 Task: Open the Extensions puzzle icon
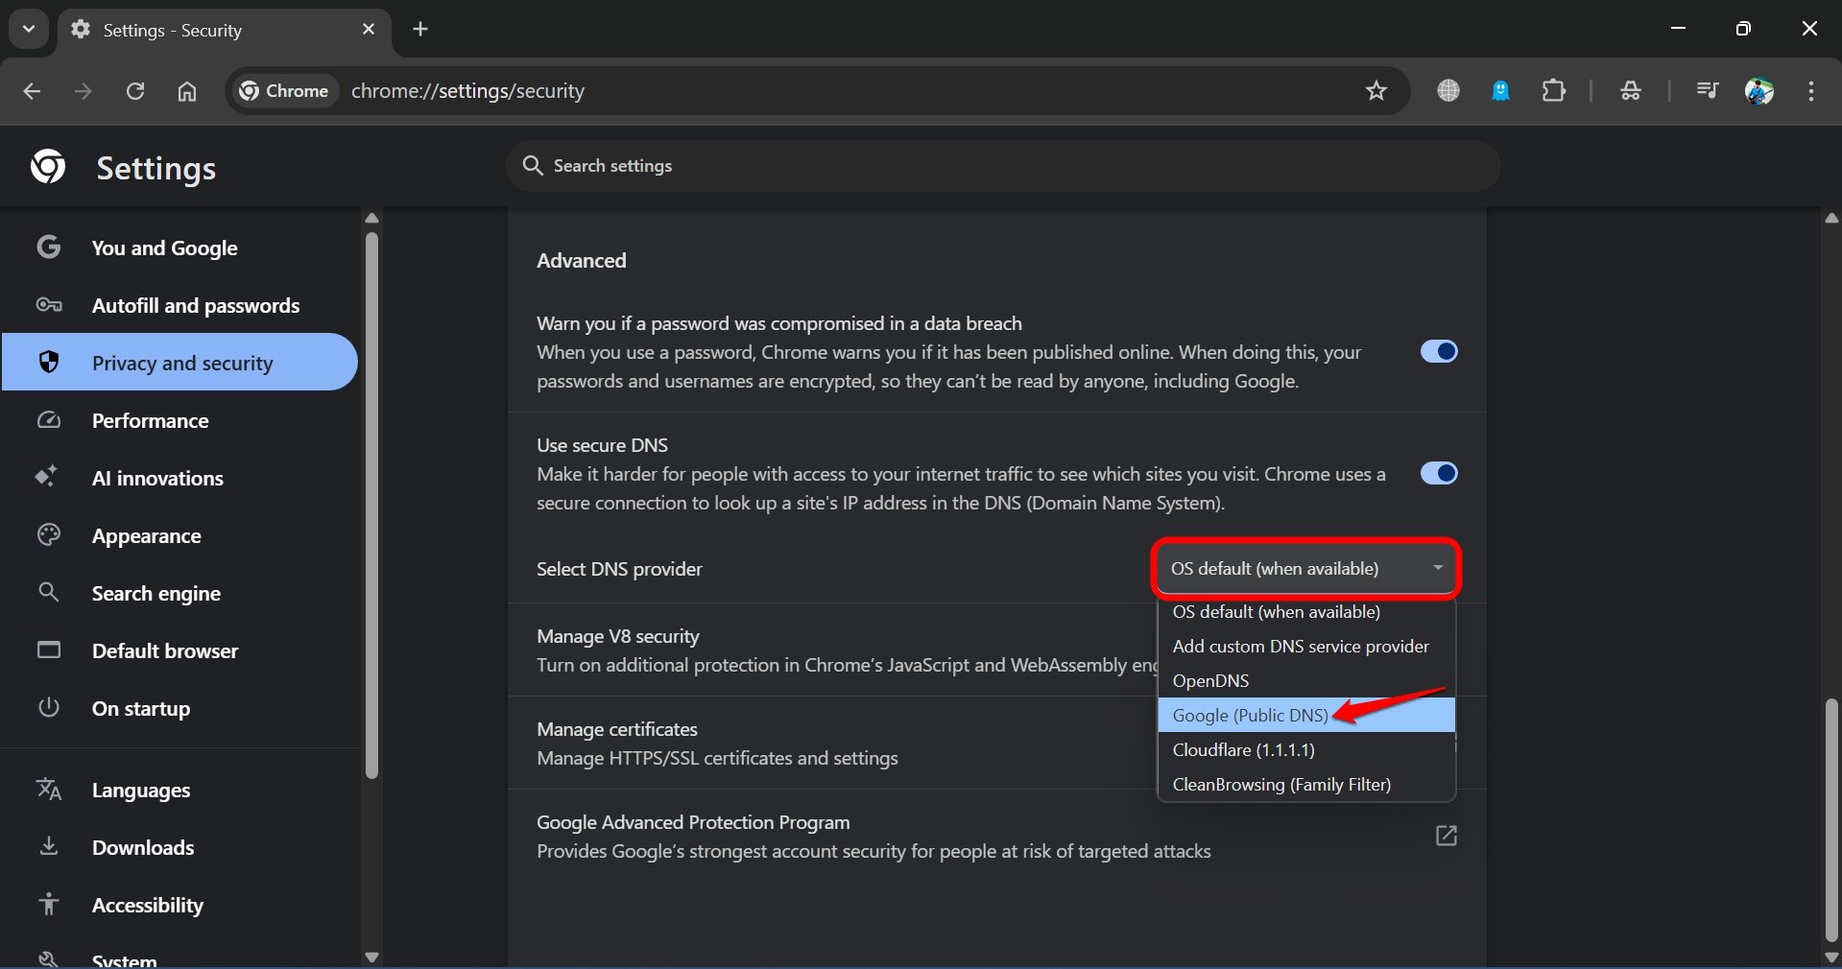[x=1553, y=91]
